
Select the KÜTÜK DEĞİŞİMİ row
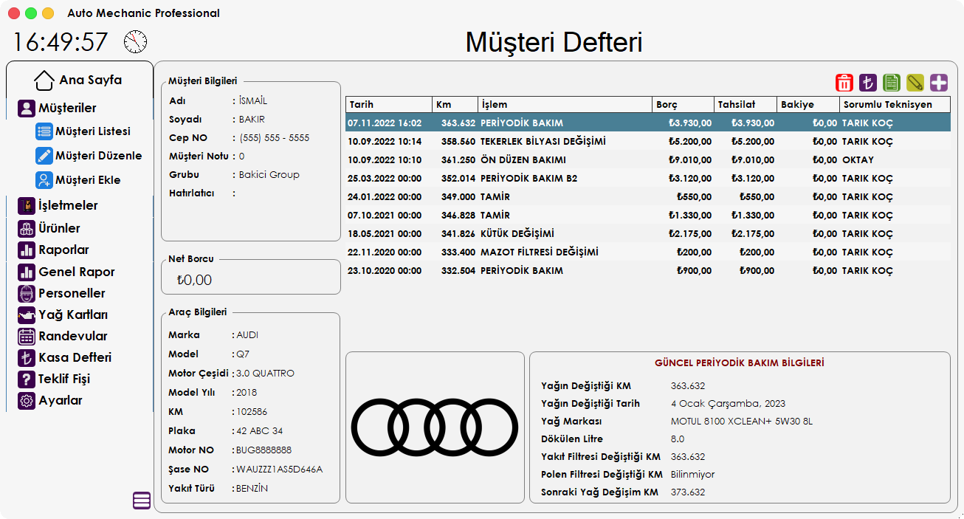coord(648,233)
